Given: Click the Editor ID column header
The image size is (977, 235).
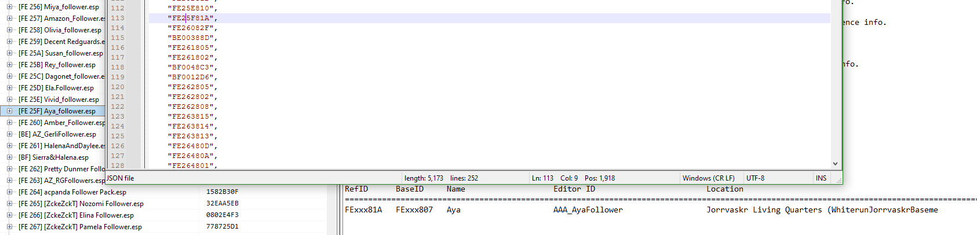Looking at the screenshot, I should (574, 189).
